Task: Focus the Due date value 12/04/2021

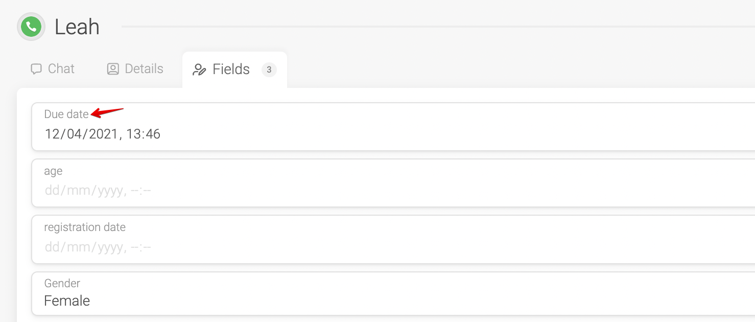Action: point(83,134)
